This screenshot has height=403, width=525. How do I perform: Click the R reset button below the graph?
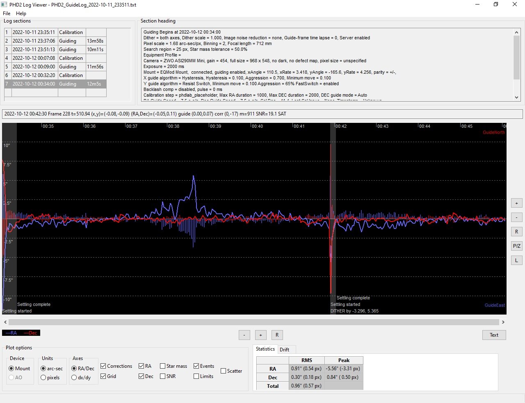click(277, 335)
